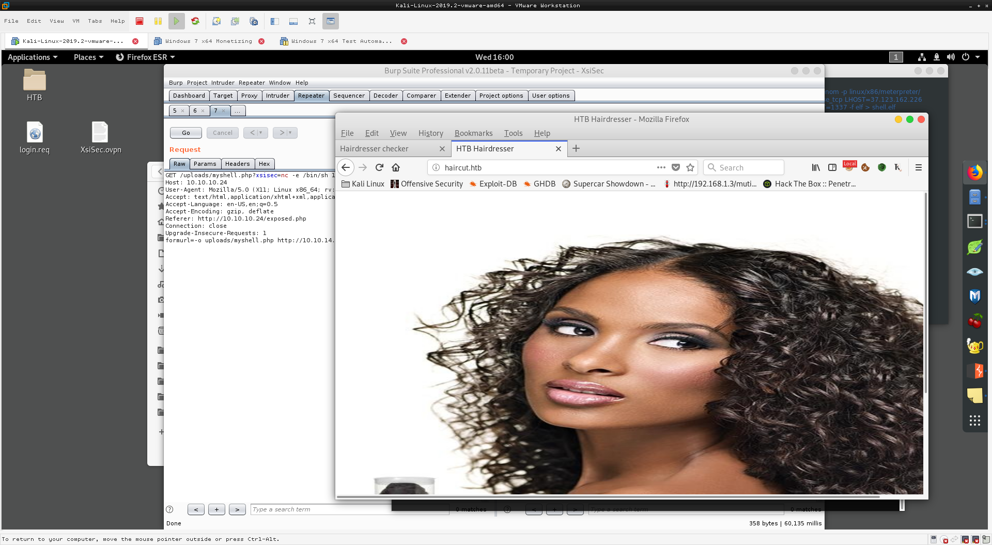Toggle Firefox sidebars icon
Screen dimensions: 992x545
(832, 167)
